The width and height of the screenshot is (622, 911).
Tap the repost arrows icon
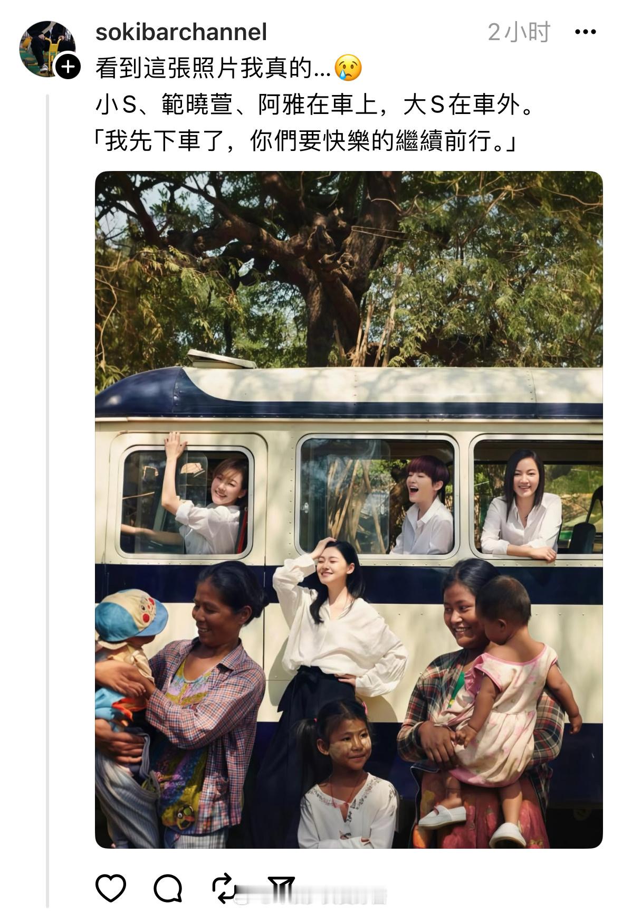pos(224,887)
